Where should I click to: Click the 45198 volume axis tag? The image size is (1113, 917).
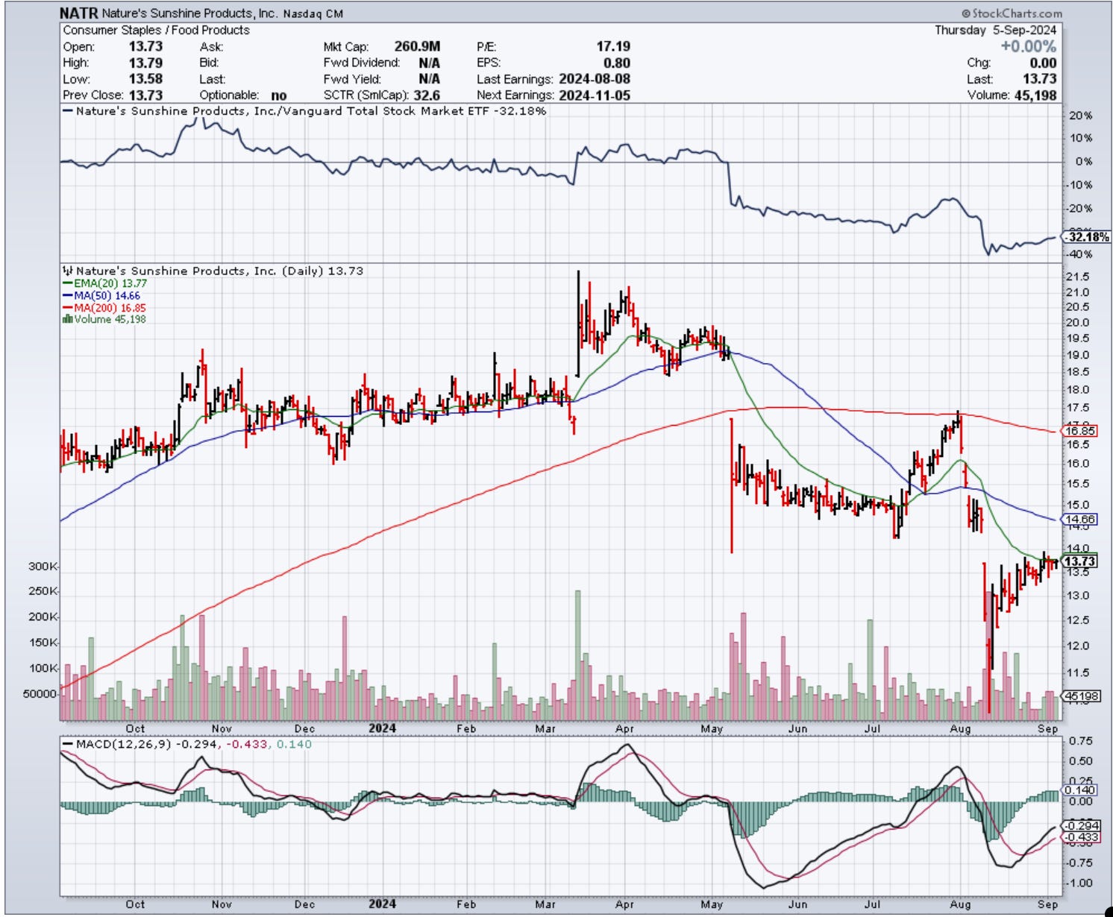[x=1080, y=696]
